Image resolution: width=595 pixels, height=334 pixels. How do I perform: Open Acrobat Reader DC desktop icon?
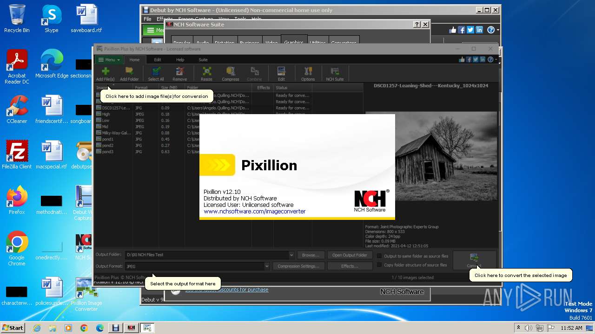[17, 67]
